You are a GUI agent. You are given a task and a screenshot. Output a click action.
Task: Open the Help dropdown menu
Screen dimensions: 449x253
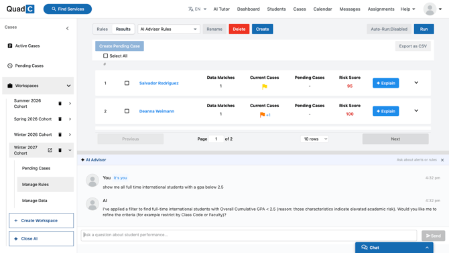coord(407,9)
